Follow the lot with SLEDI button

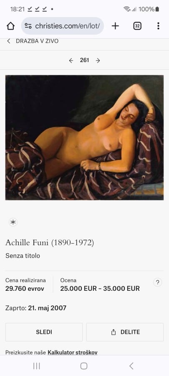(44, 332)
